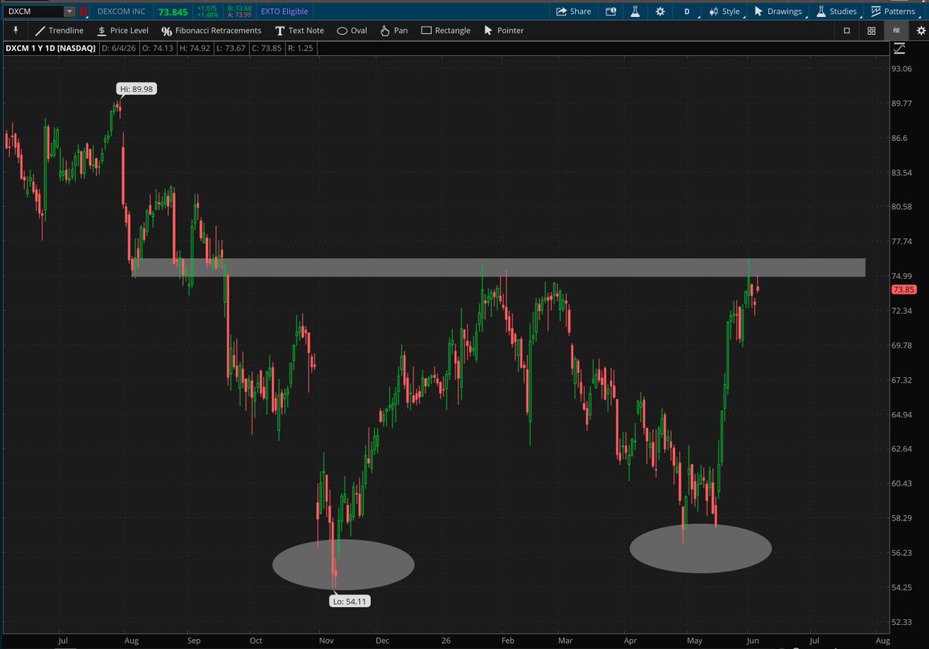Click the Mar time axis label

566,642
